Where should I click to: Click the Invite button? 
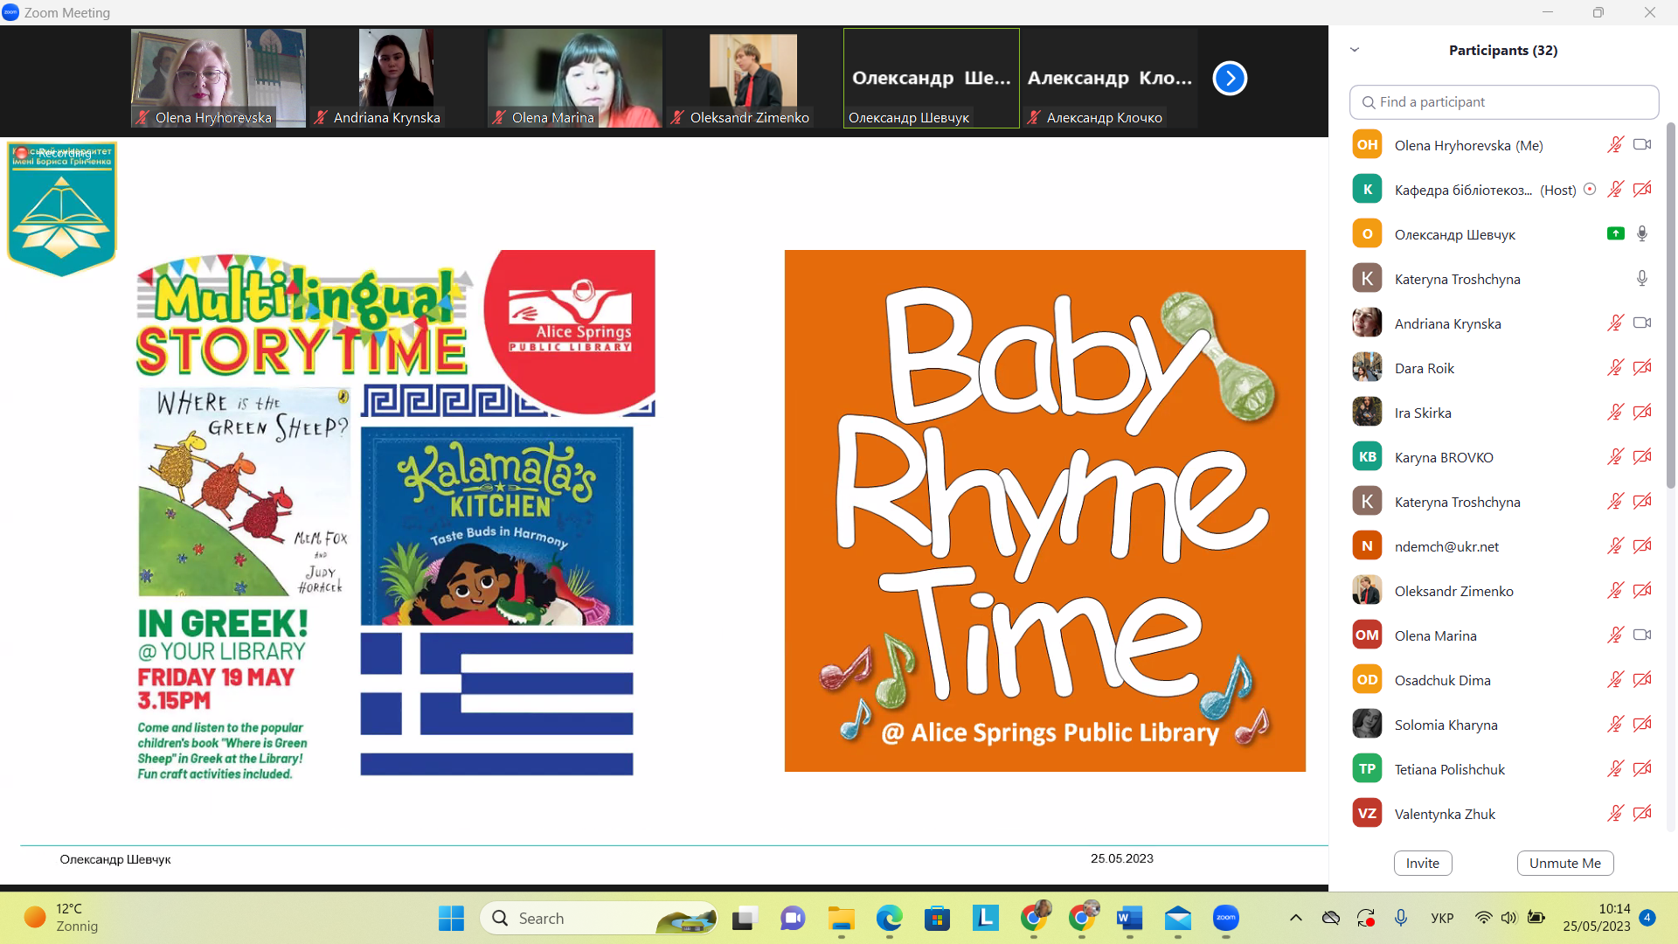coord(1422,863)
